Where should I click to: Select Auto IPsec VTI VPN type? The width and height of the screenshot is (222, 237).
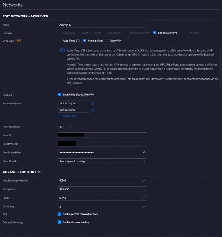tap(59, 41)
